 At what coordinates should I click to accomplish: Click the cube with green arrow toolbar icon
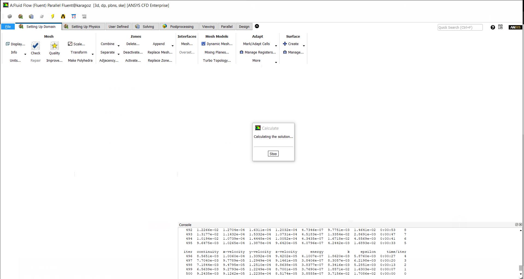[20, 16]
